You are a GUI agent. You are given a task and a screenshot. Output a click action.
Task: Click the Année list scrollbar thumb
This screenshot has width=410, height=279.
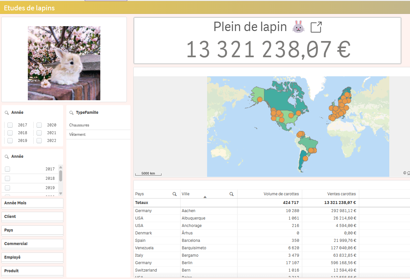click(x=61, y=176)
